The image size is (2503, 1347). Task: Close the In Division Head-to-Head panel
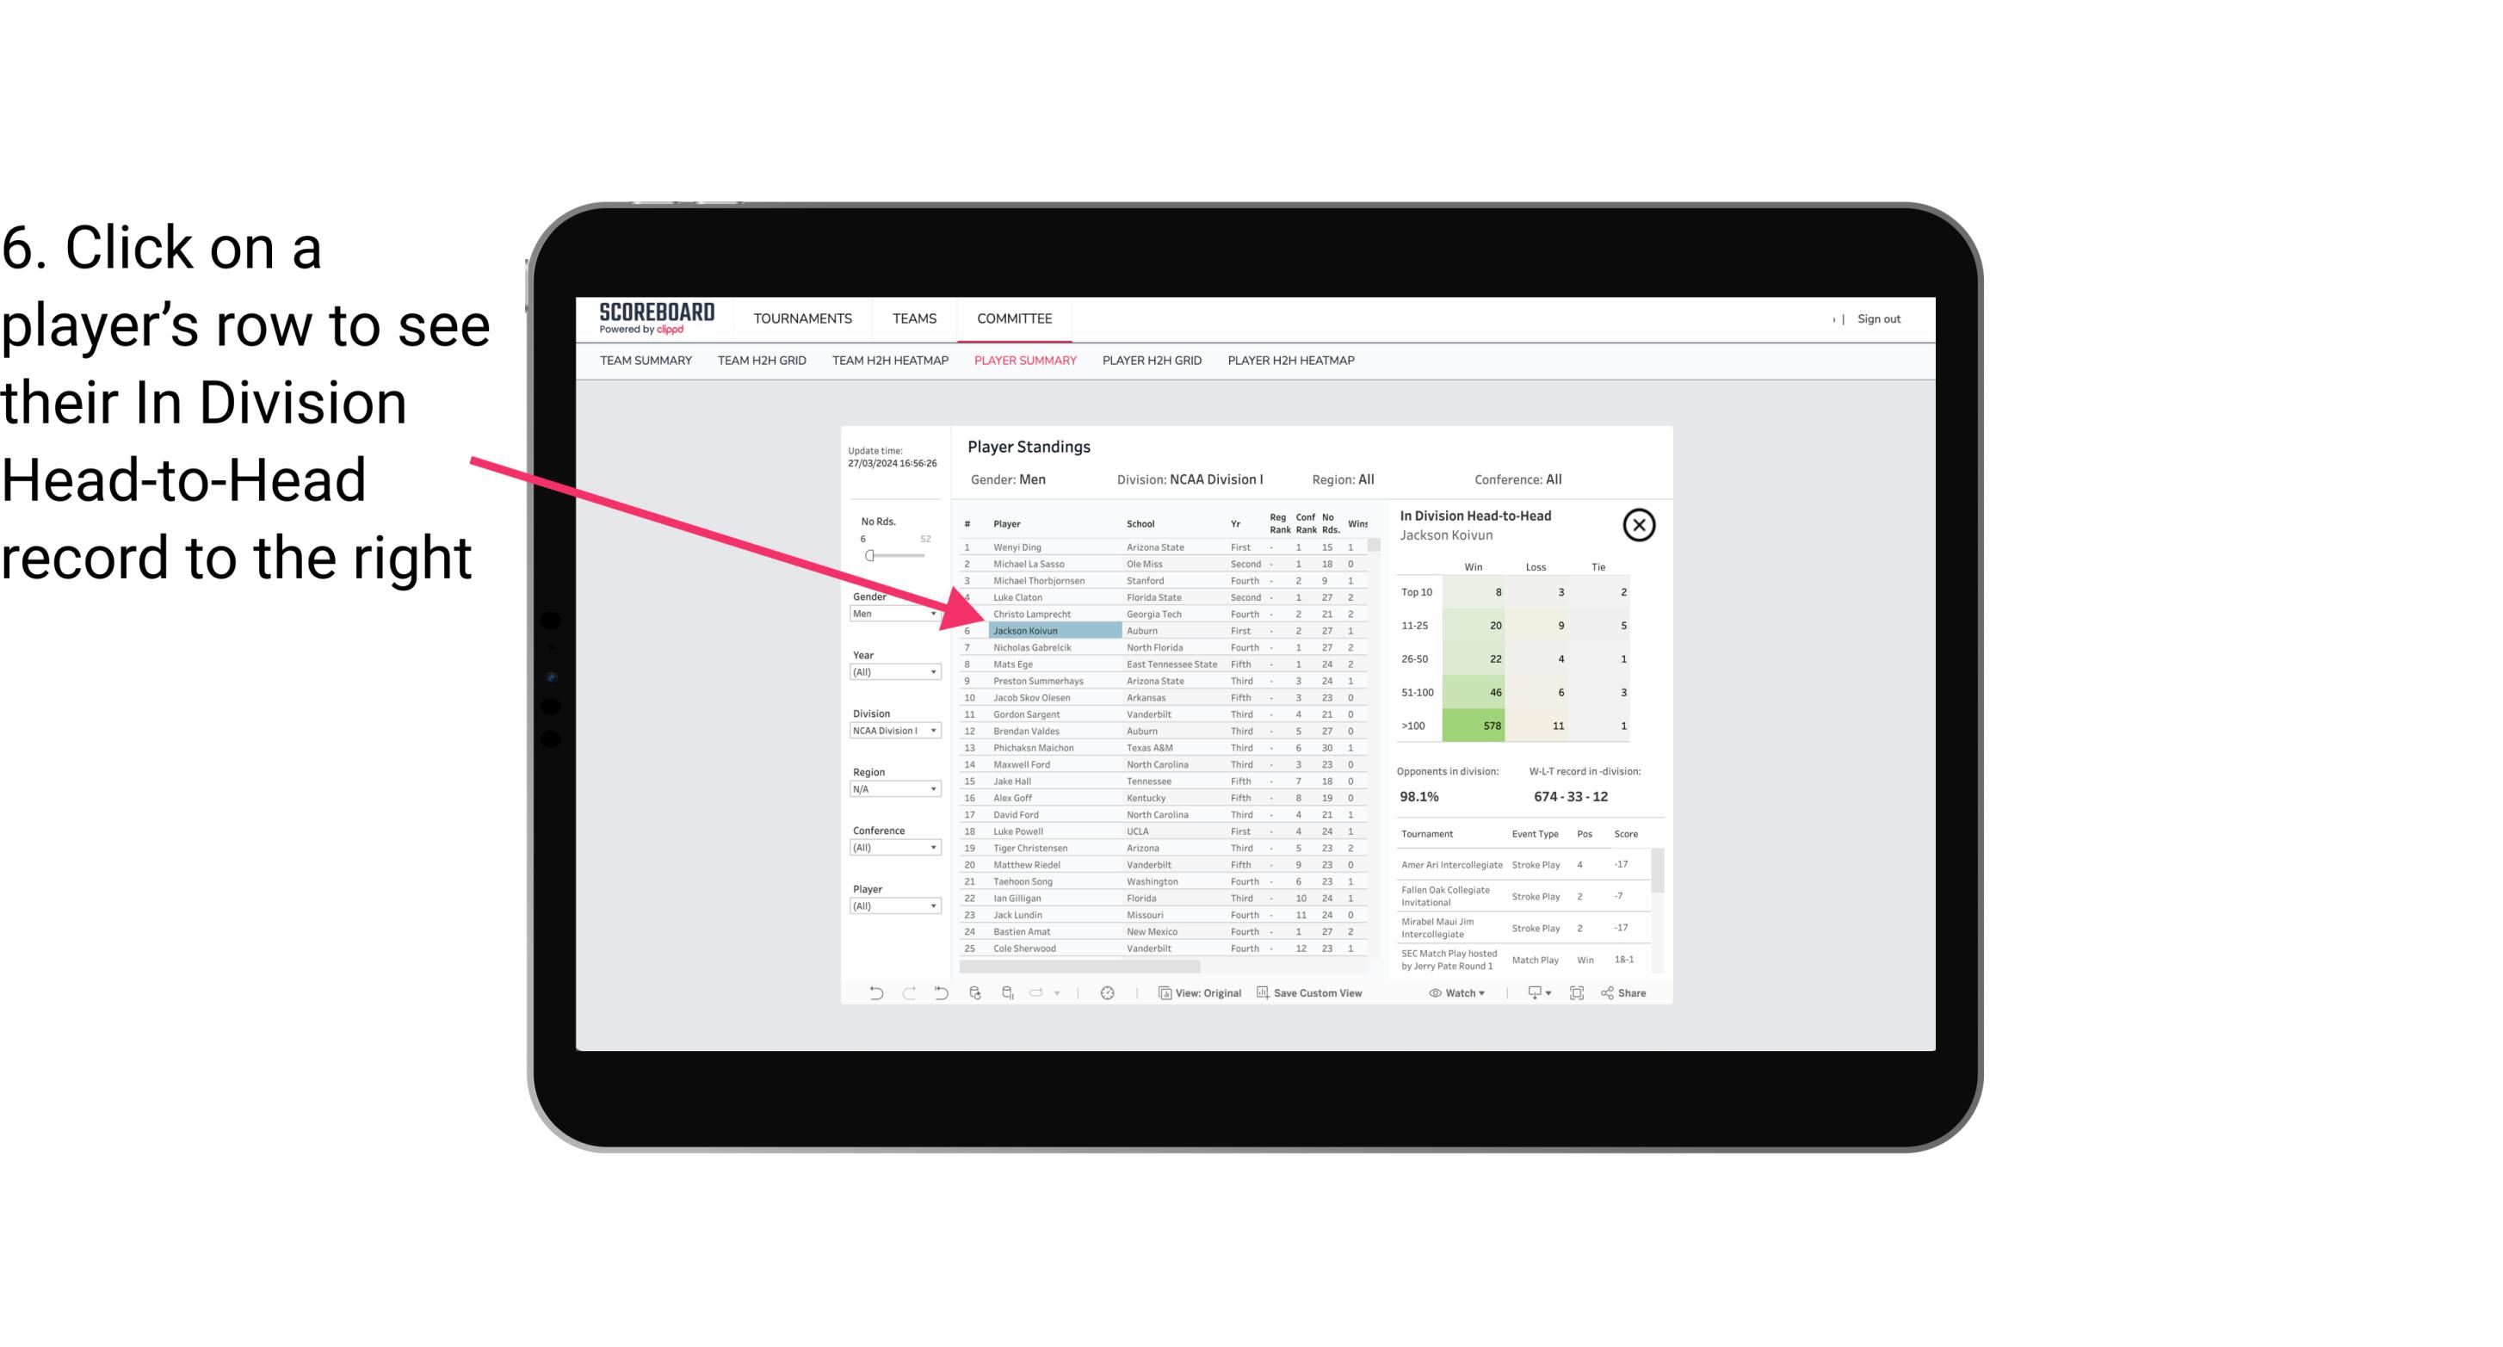[1639, 524]
